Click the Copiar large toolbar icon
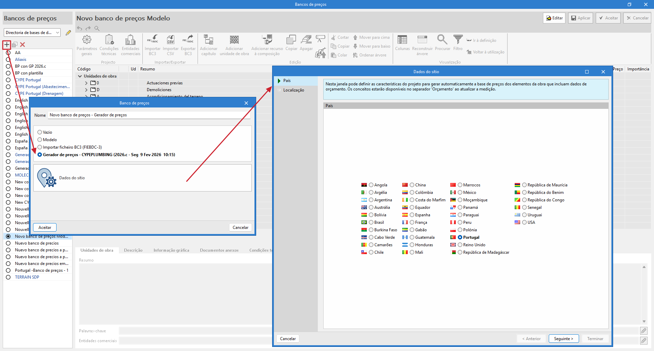 (291, 43)
